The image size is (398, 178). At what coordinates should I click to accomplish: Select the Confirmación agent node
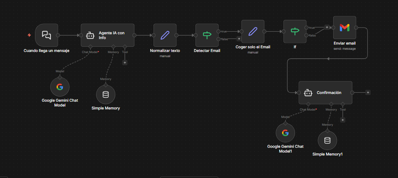325,93
